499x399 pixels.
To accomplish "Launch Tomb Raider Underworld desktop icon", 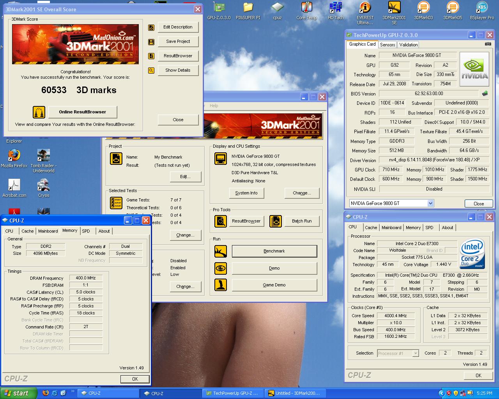I will pyautogui.click(x=44, y=161).
